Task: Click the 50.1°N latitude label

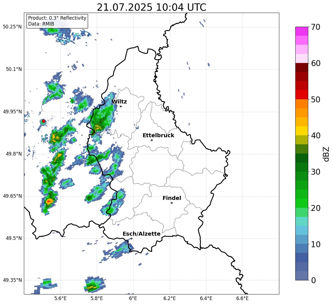Action: (13, 69)
